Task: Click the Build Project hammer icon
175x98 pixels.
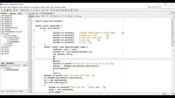Action: tap(34, 10)
